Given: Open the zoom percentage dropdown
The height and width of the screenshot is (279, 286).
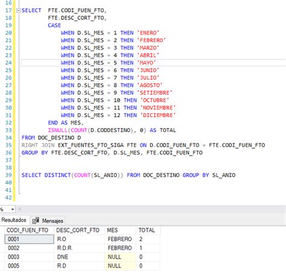Looking at the screenshot, I should click(13, 209).
